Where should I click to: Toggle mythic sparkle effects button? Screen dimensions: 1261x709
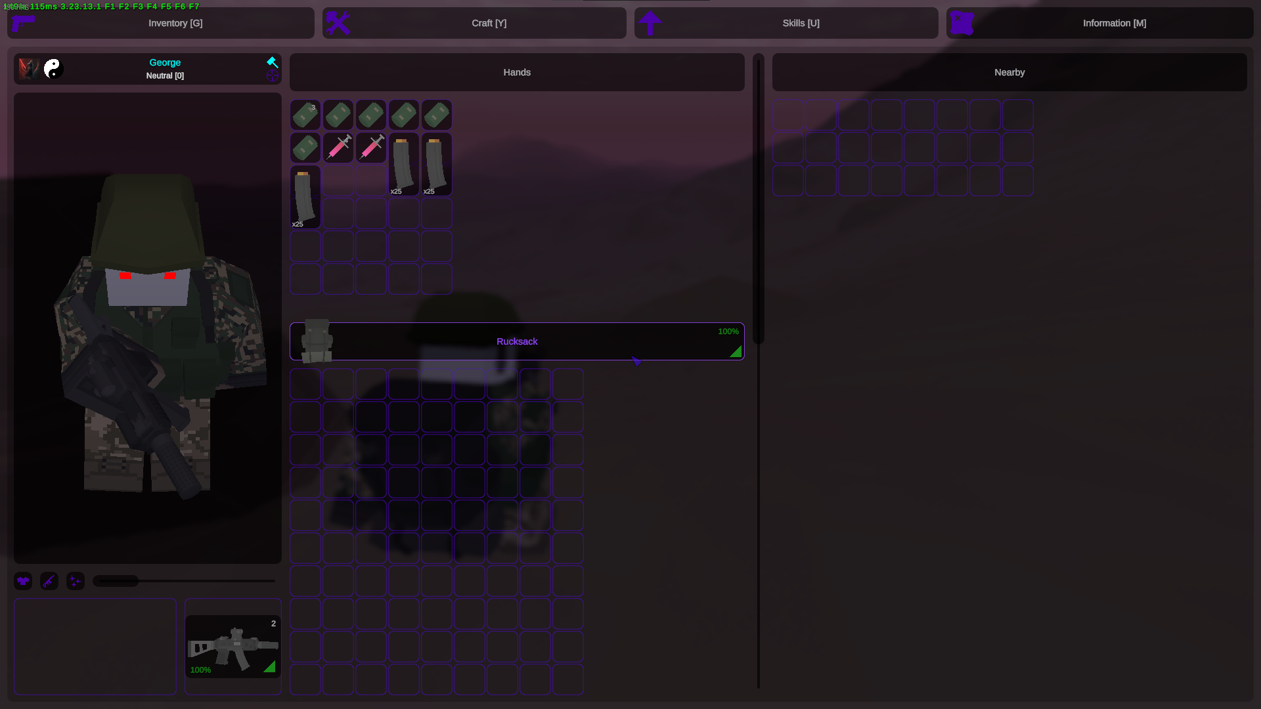click(76, 581)
